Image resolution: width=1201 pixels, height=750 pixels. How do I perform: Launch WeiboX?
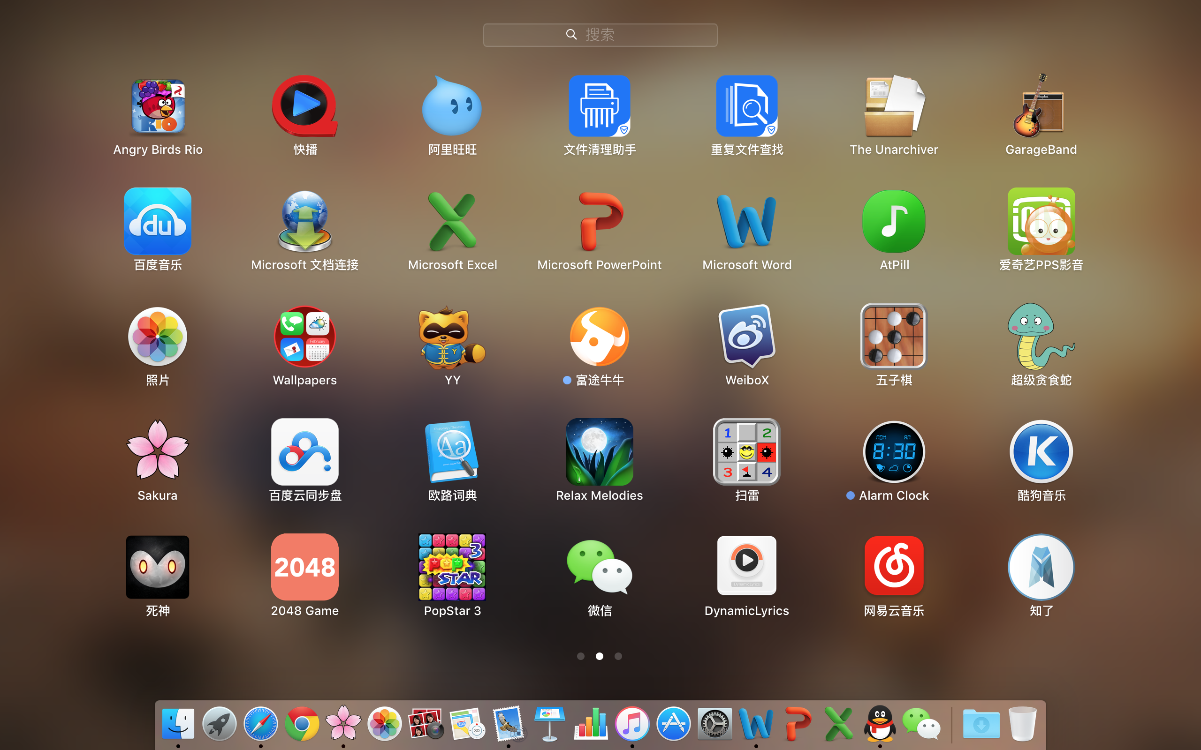746,336
